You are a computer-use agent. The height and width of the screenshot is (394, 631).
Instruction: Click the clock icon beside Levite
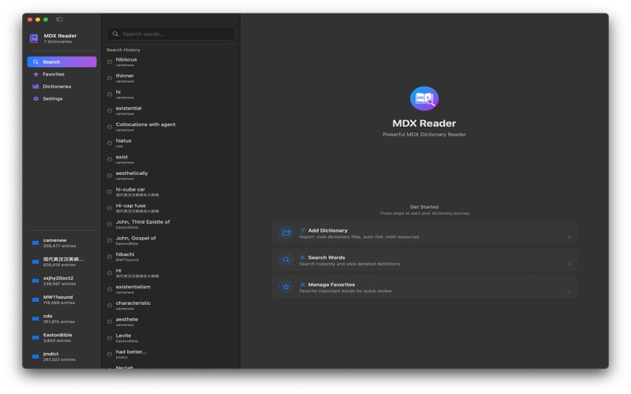[110, 338]
